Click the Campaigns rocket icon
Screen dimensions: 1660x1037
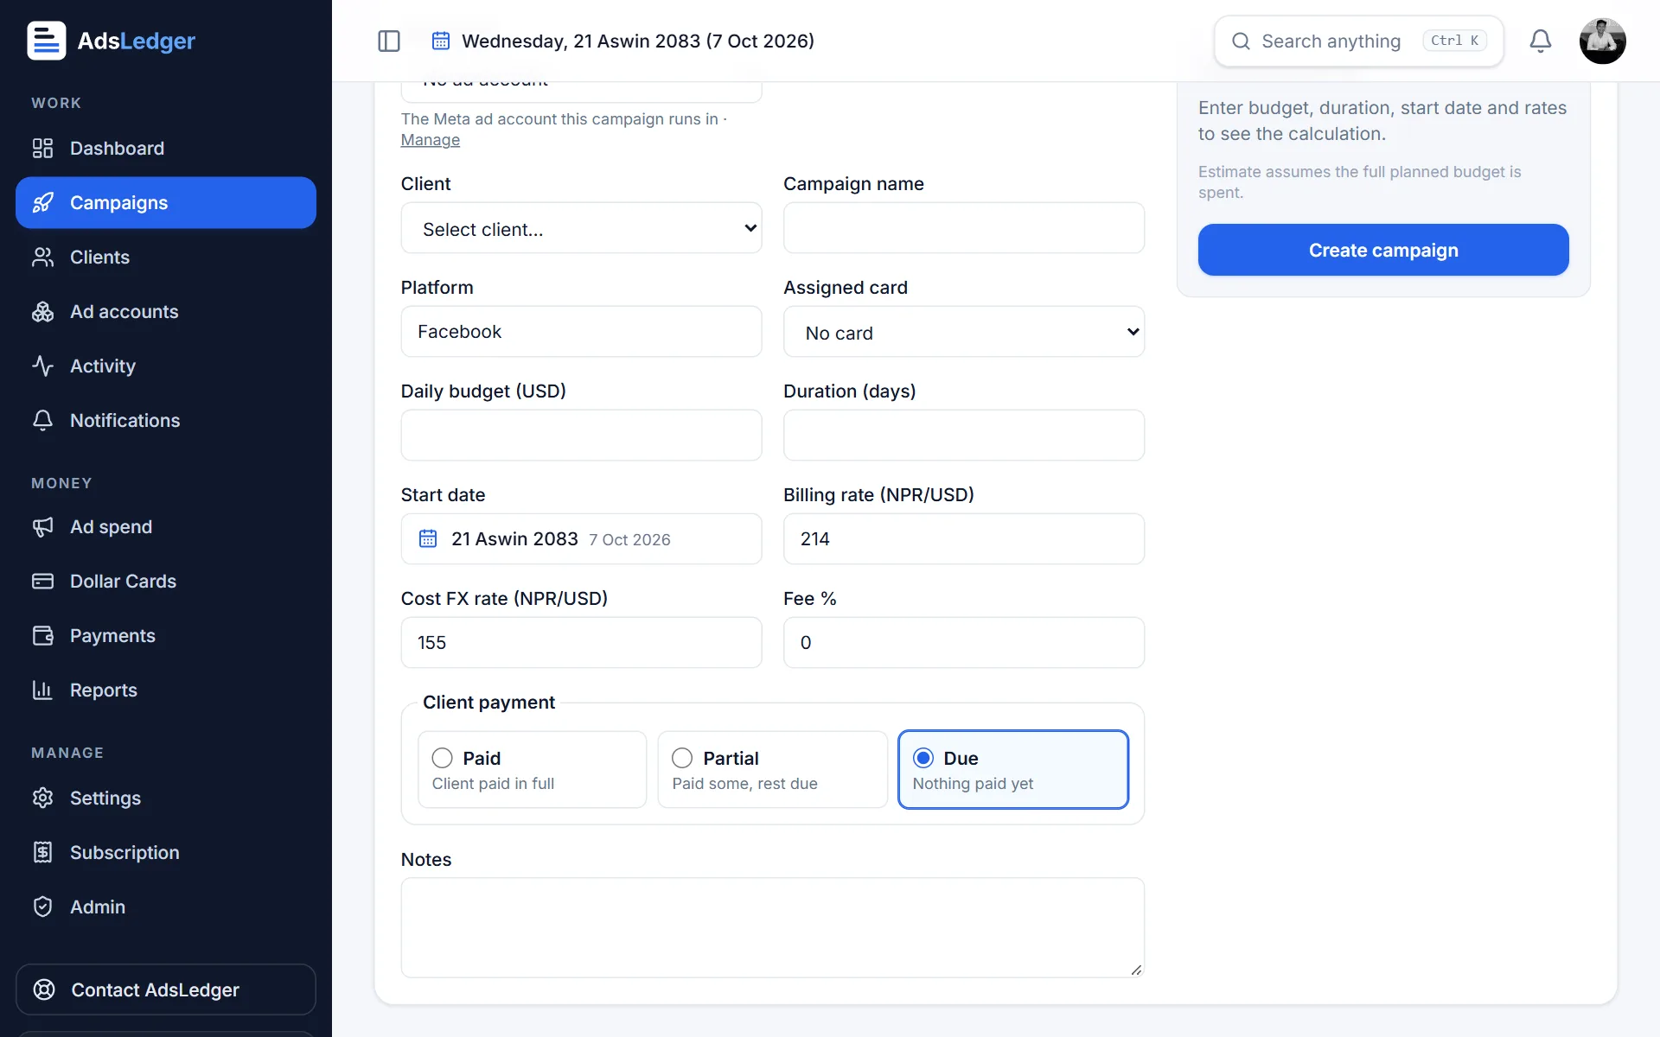[x=42, y=202]
